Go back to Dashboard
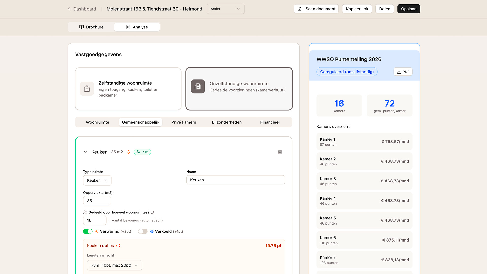This screenshot has width=487, height=274. pyautogui.click(x=82, y=9)
